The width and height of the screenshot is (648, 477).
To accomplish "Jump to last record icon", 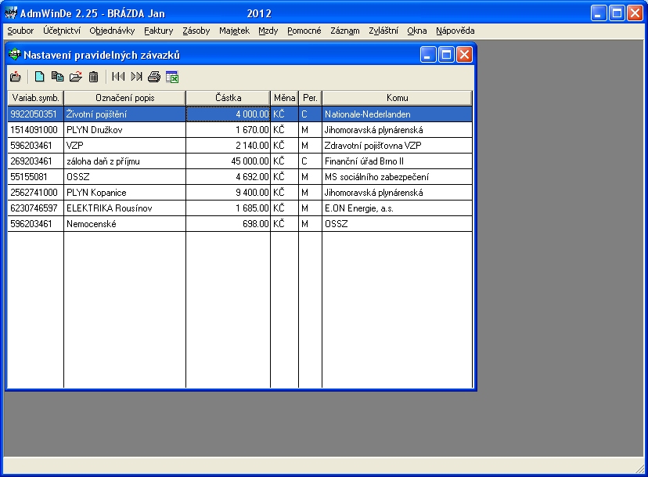I will tap(136, 77).
